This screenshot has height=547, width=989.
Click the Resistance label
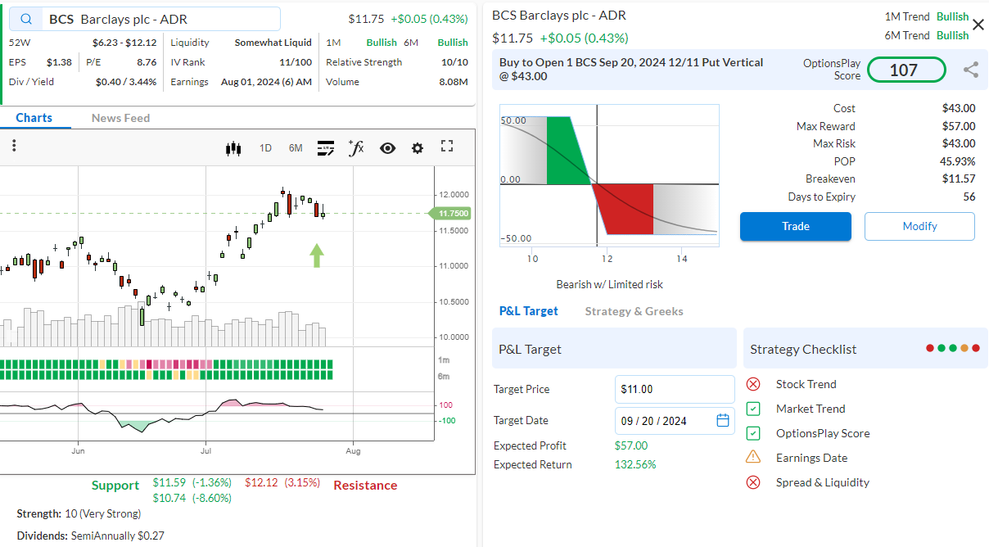pos(365,485)
